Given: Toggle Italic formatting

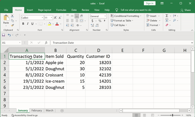Looking at the screenshot, I should pyautogui.click(x=28, y=24).
